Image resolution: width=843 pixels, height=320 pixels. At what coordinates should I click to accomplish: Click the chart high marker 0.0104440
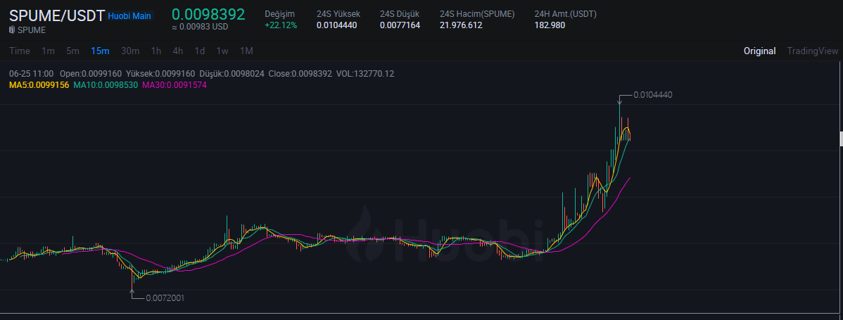[x=653, y=94]
